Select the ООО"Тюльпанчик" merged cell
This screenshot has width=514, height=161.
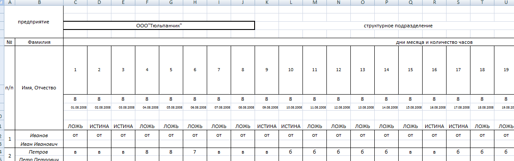tap(159, 26)
